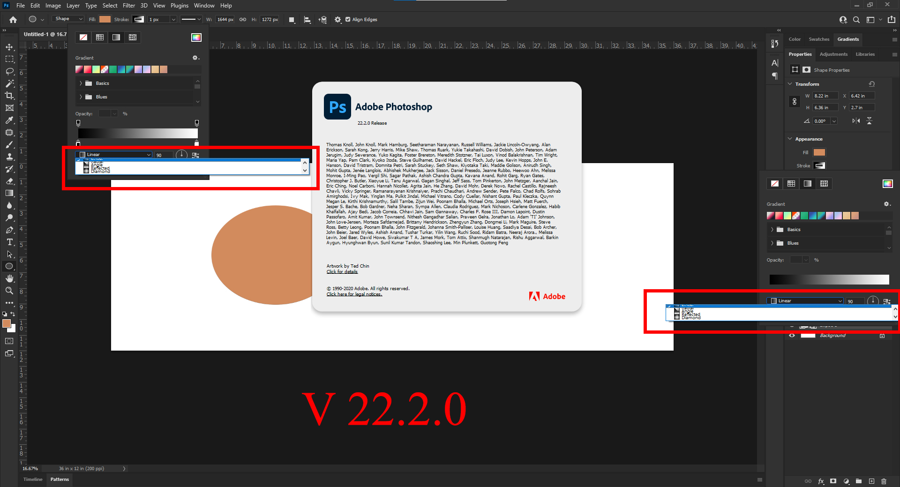The height and width of the screenshot is (487, 900).
Task: Choose Solid Color type in stroke popup
Action: click(100, 37)
